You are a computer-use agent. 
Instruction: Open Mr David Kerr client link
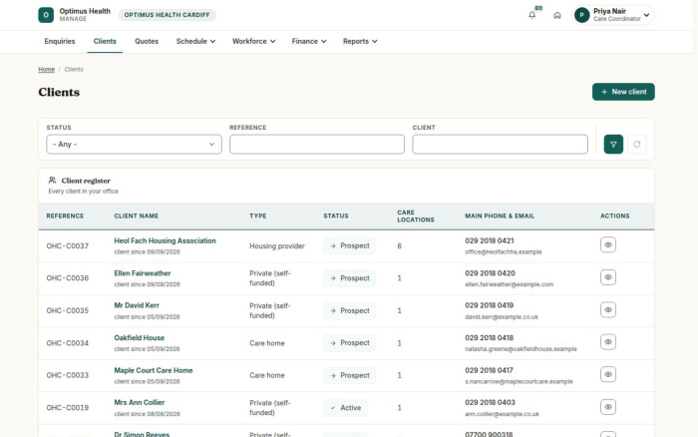click(x=137, y=305)
